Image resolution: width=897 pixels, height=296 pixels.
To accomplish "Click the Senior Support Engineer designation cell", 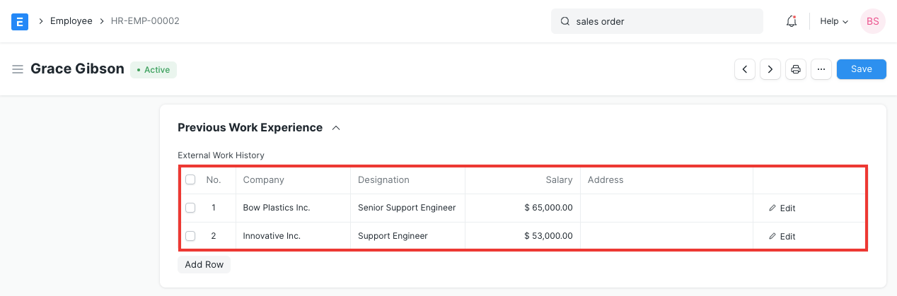I will pyautogui.click(x=407, y=208).
